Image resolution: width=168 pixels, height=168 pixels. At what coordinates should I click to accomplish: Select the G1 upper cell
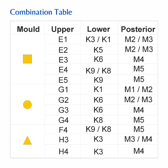[x=64, y=90]
